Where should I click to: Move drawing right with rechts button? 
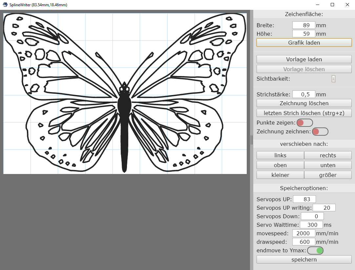(328, 155)
